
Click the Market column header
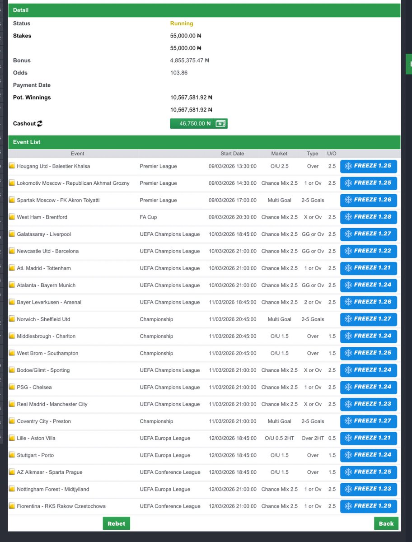[x=279, y=154]
